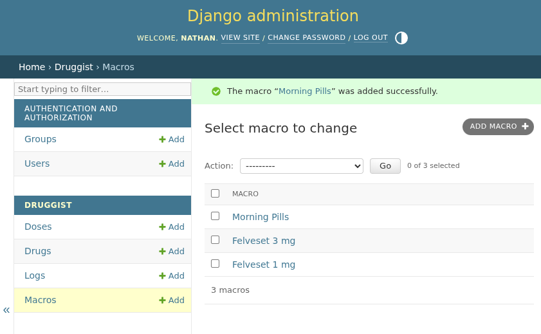
Task: Open the Authentication and Authorization section header
Action: click(71, 113)
